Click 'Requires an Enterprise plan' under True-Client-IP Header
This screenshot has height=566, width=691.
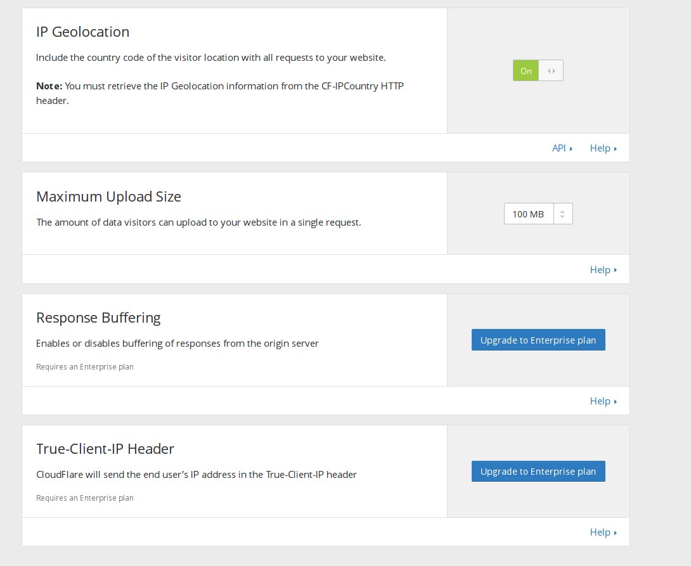84,498
